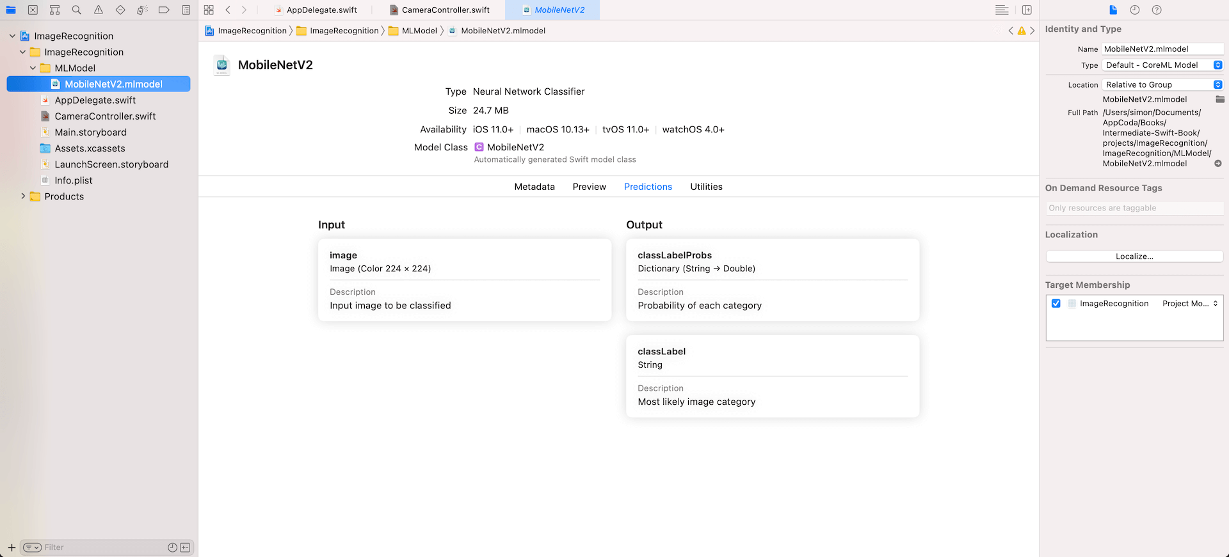Viewport: 1229px width, 557px height.
Task: Show the Source Control navigator
Action: pyautogui.click(x=33, y=10)
